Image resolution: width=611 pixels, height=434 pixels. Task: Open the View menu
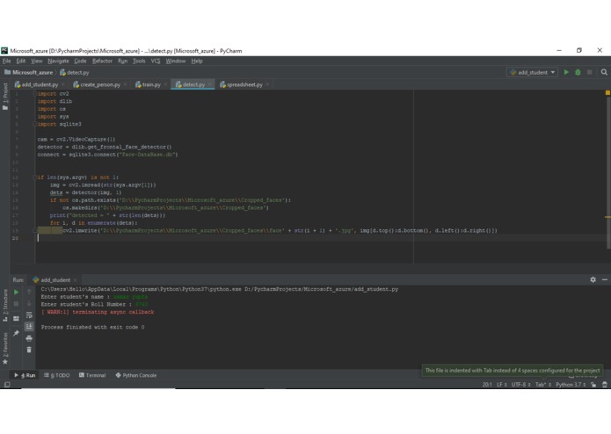(37, 61)
